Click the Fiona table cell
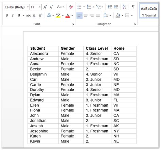 pos(43,110)
